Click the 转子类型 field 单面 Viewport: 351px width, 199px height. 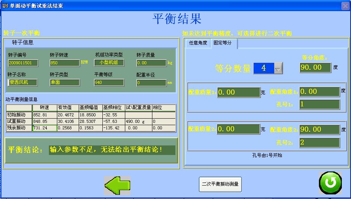(x=65, y=83)
